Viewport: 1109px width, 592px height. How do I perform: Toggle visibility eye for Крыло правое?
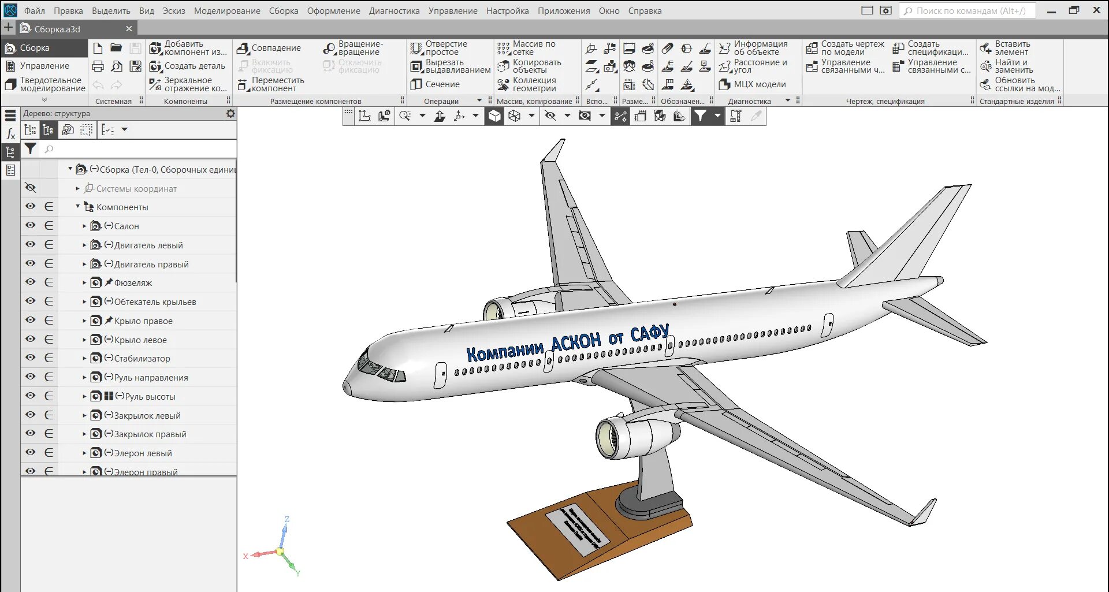31,320
